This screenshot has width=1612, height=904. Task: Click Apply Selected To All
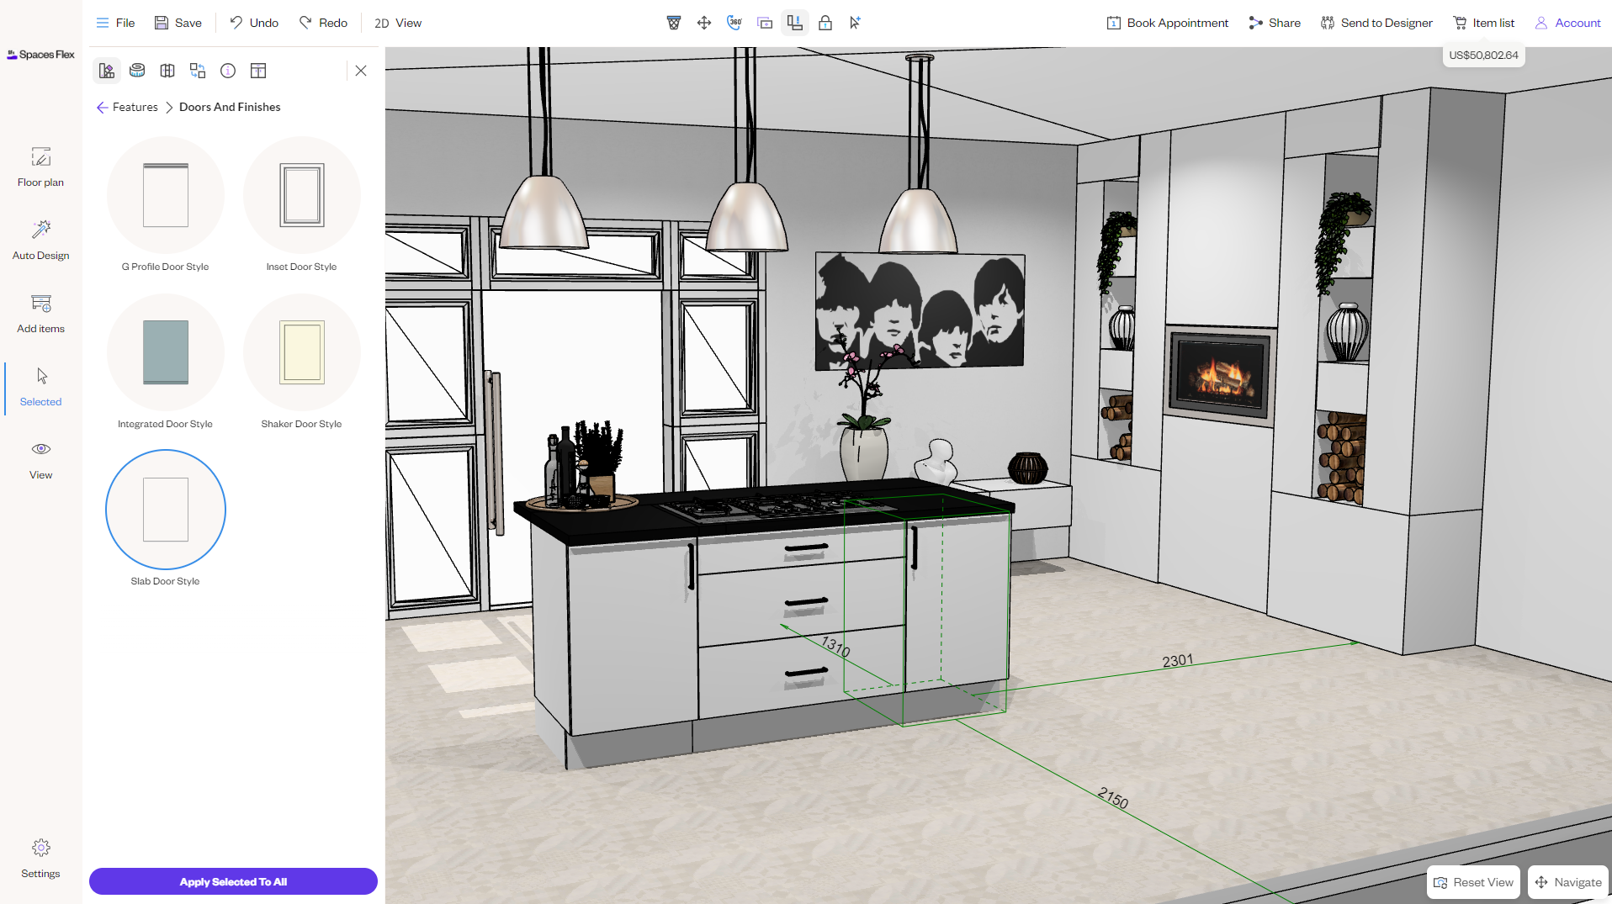coord(233,881)
